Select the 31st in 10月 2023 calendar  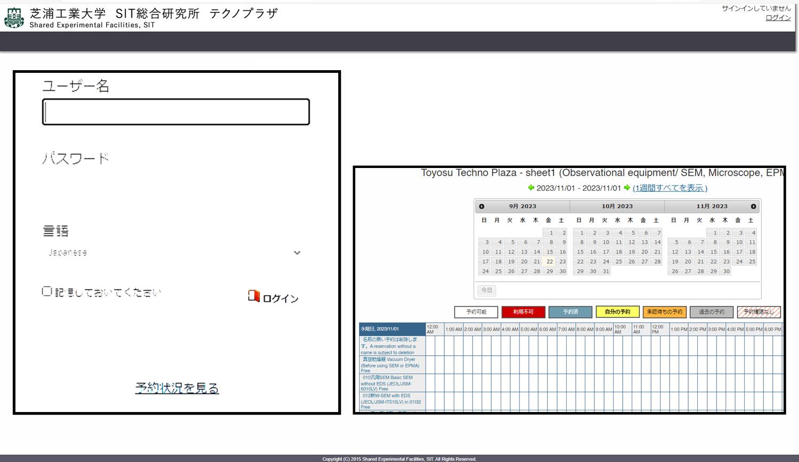pos(606,271)
